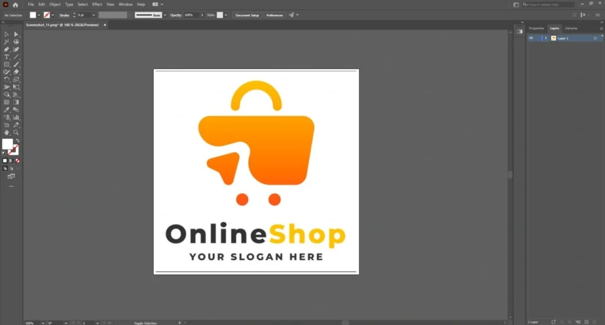Screen dimensions: 605x325
Task: Open the Window menu
Action: tap(125, 5)
